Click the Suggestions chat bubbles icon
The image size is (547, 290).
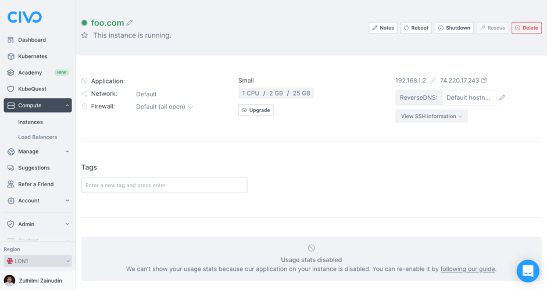pyautogui.click(x=11, y=168)
